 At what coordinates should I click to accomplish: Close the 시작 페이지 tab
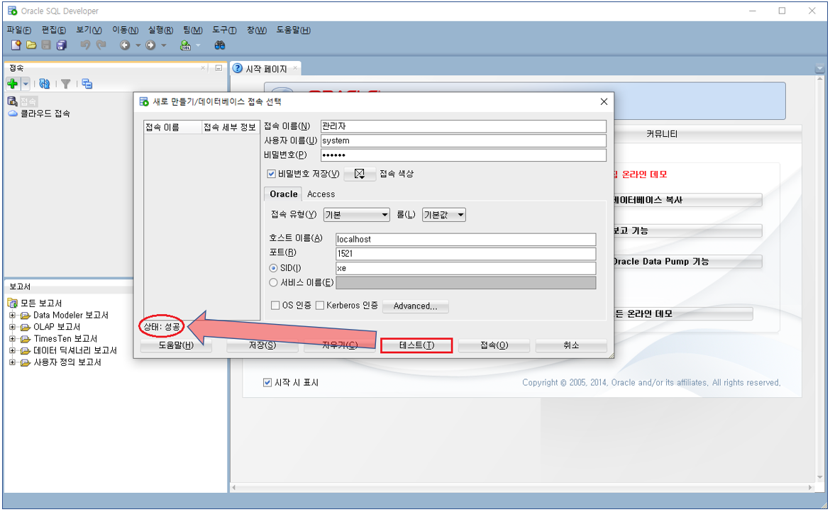(x=295, y=68)
